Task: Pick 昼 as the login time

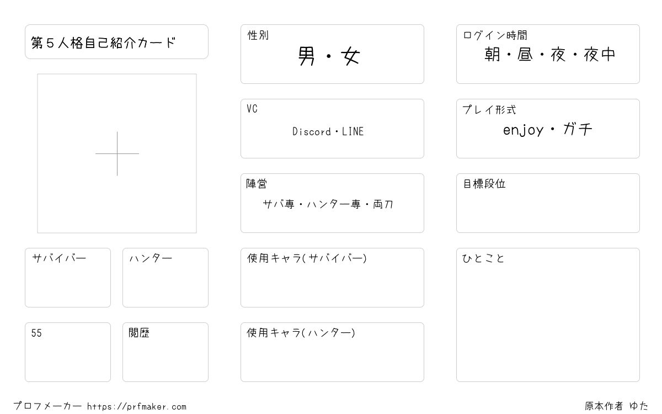Action: pyautogui.click(x=526, y=55)
